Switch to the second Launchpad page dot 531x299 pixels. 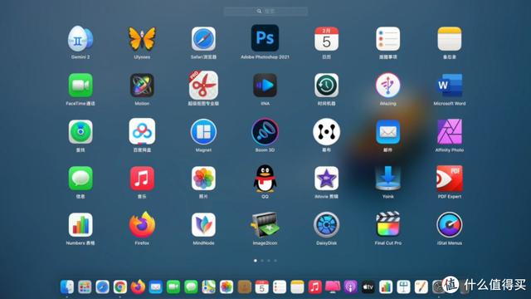(262, 261)
